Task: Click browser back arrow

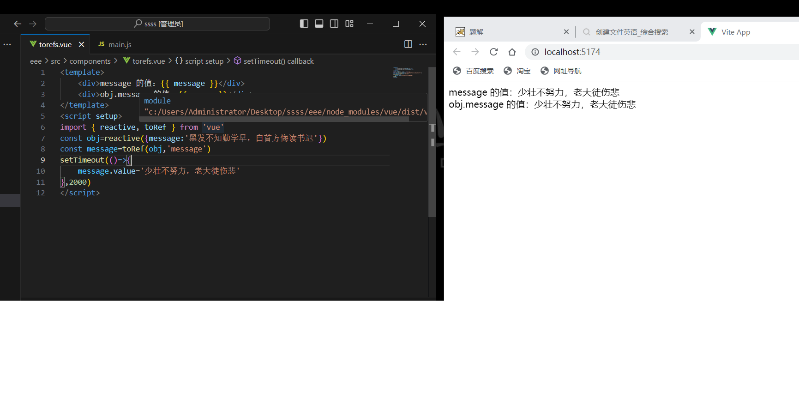Action: 457,52
